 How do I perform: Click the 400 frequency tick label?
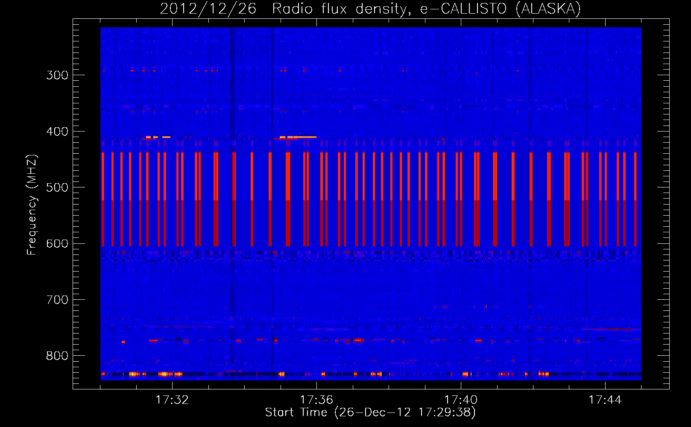[57, 132]
